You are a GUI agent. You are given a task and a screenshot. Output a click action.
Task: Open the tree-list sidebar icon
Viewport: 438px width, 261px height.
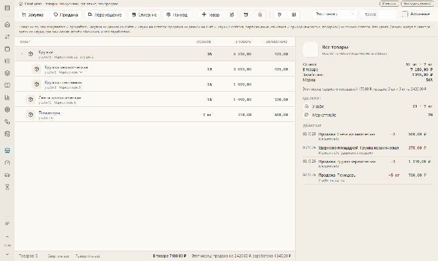(x=7, y=61)
